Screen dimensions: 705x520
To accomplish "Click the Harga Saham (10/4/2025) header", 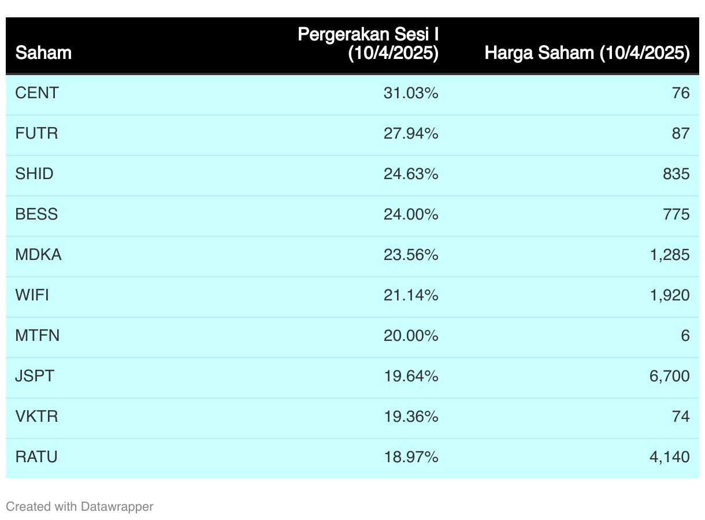I will 587,53.
